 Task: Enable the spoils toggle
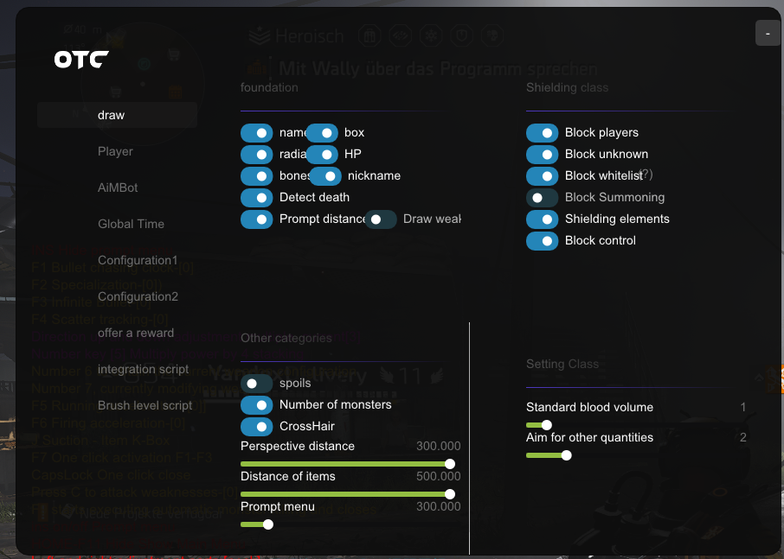[x=256, y=384]
